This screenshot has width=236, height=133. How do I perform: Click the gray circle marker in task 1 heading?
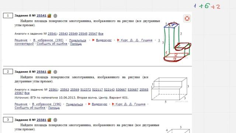[x=55, y=16]
